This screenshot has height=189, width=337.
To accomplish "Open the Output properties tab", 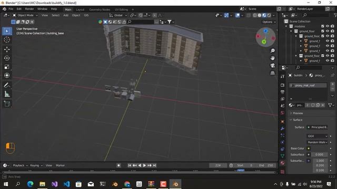I will (282, 92).
